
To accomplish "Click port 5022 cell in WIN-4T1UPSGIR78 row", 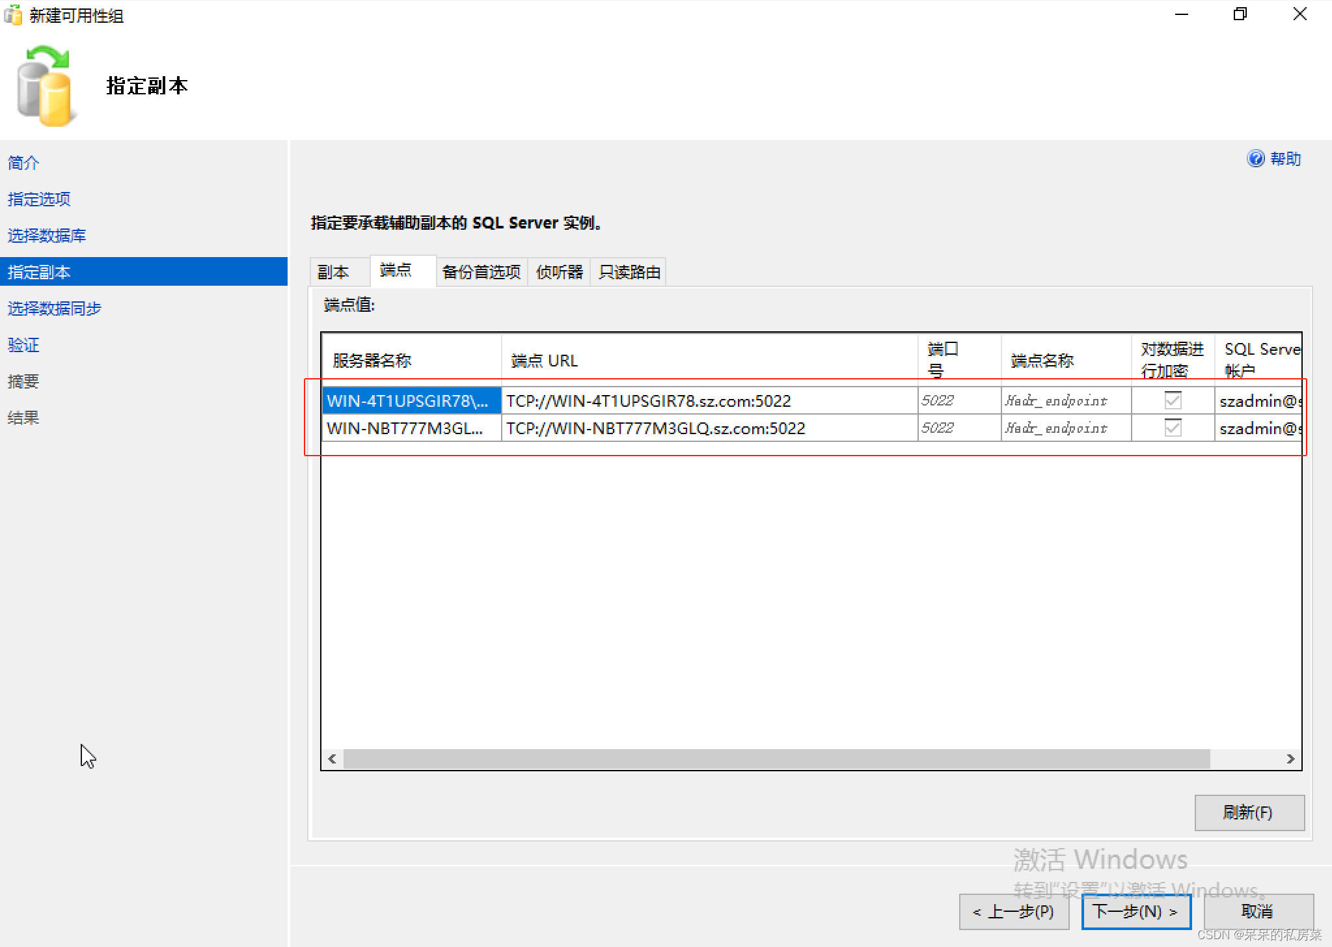I will pyautogui.click(x=959, y=400).
